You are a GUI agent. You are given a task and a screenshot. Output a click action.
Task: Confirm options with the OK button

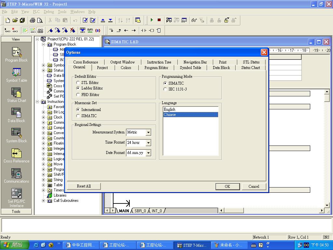tap(227, 187)
